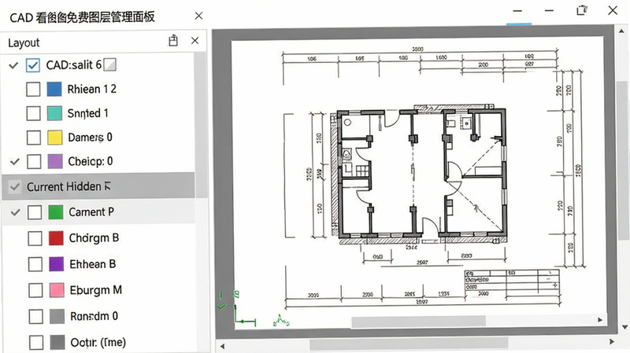Click the left arrow of viewer horizontal scrollbar
630x353 pixels.
[x=222, y=345]
